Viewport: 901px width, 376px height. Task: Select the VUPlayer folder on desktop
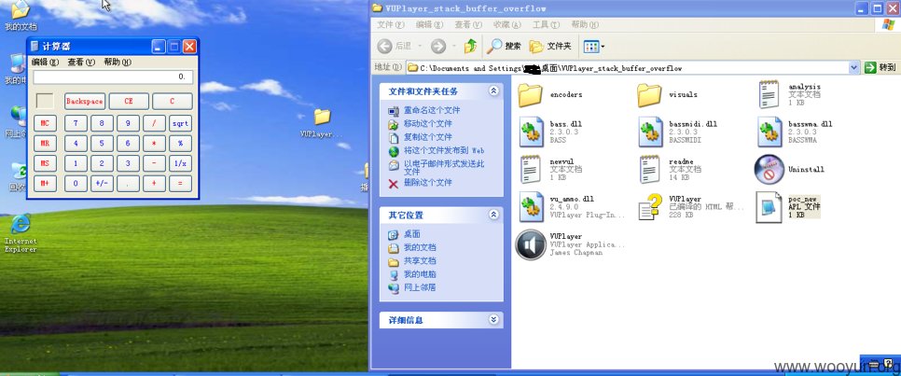(x=322, y=123)
